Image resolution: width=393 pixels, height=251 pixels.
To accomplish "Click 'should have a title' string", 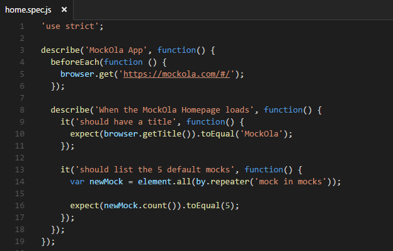I will coord(126,122).
